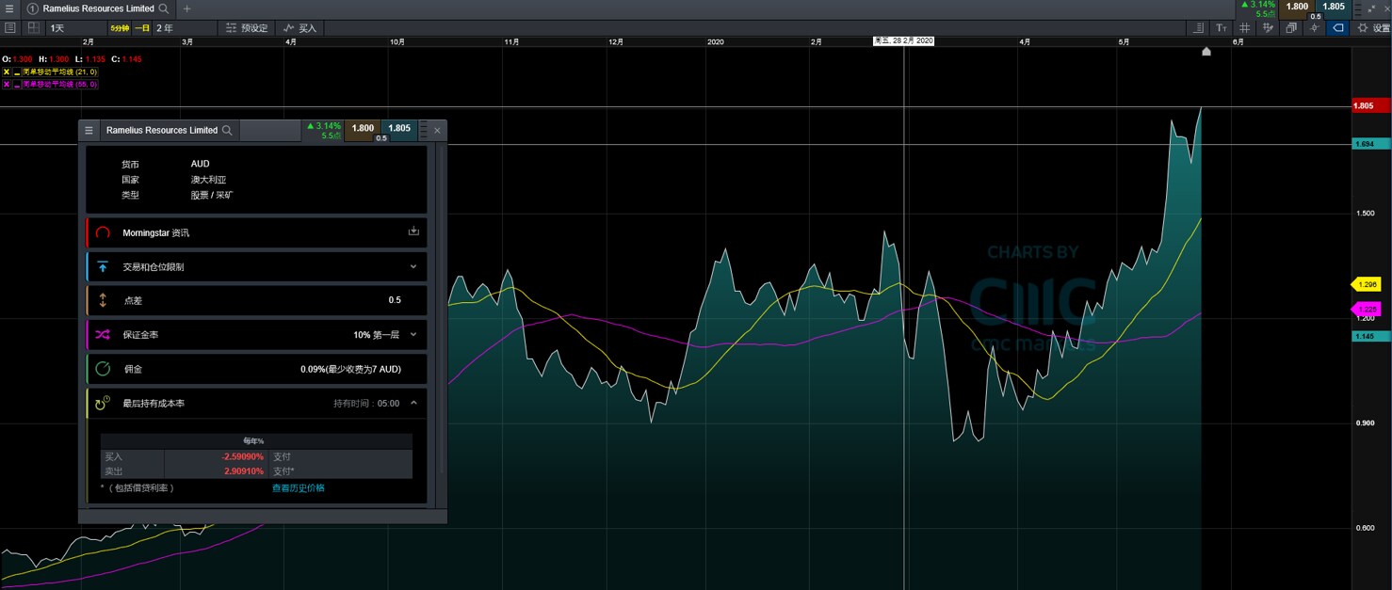Shrink chart window with arrows icon
This screenshot has height=590, width=1392.
[x=1370, y=8]
